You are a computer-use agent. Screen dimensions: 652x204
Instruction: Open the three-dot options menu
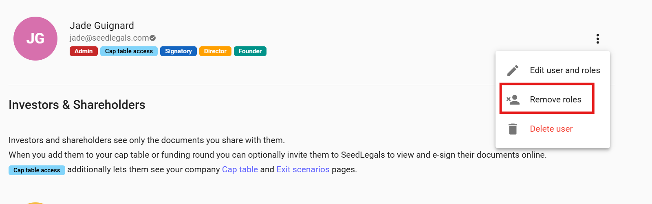tap(597, 39)
